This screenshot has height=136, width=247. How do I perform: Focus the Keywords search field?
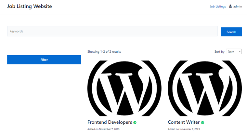[112, 31]
